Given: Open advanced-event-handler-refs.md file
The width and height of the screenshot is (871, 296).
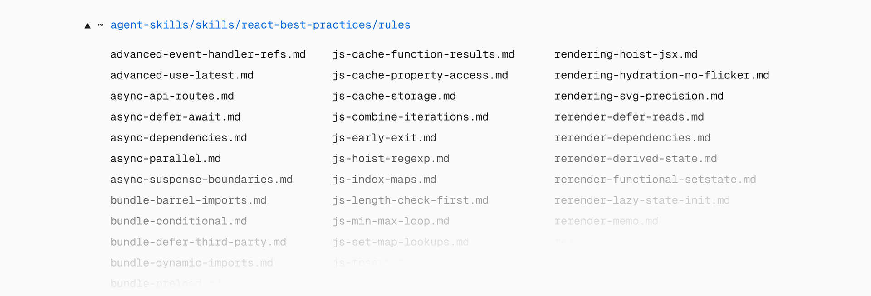Looking at the screenshot, I should 208,54.
